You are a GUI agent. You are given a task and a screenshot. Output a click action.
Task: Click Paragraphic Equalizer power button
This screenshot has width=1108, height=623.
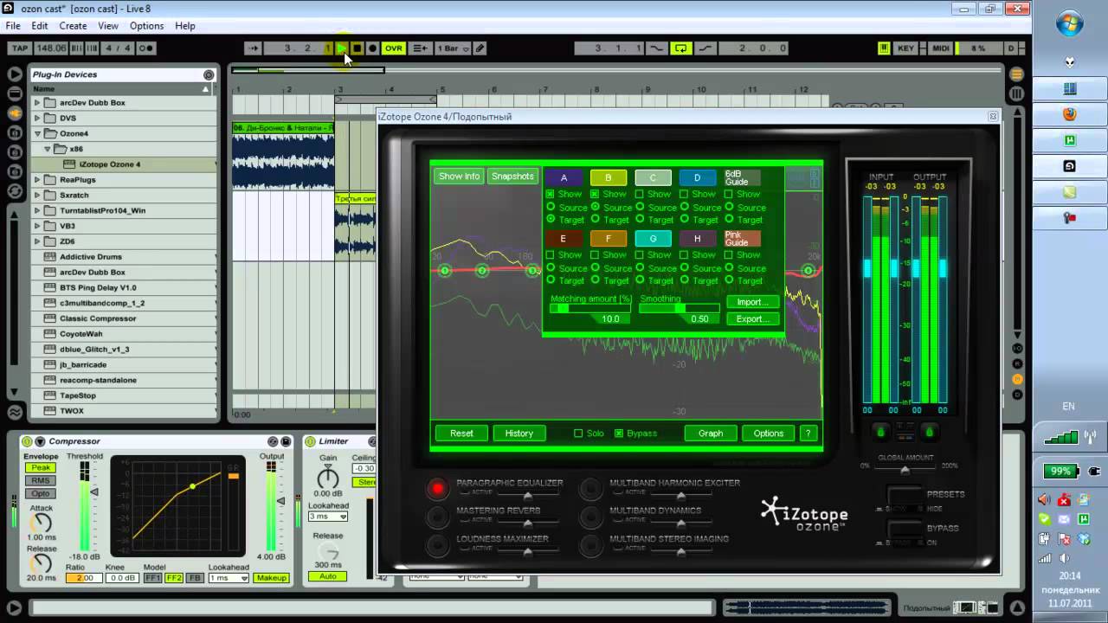click(438, 489)
